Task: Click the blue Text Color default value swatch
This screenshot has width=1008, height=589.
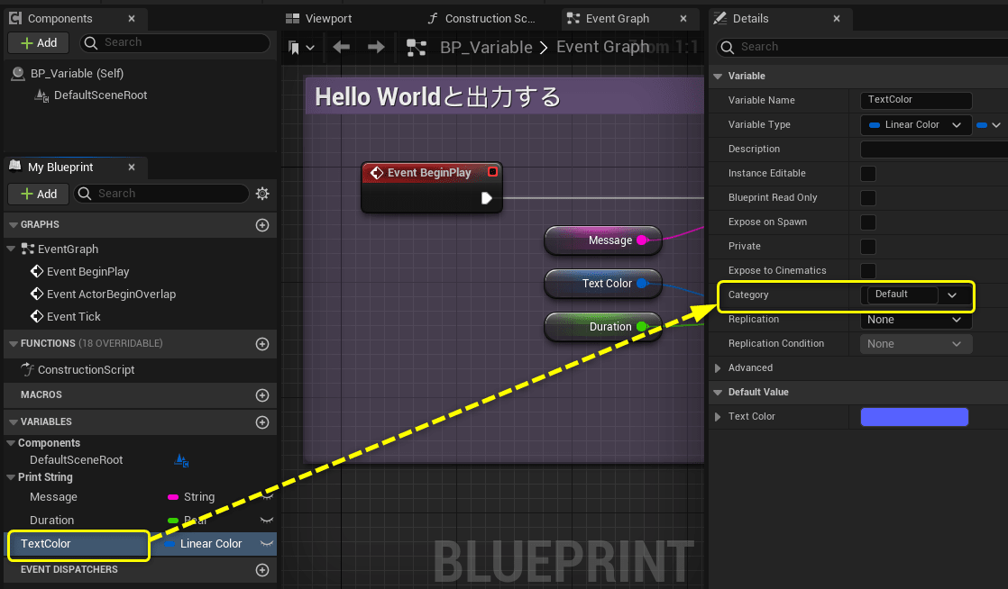Action: click(914, 416)
